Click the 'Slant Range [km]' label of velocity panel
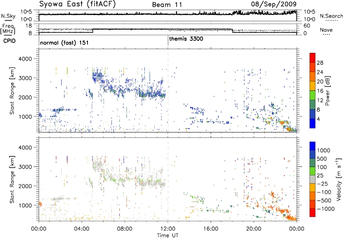This screenshot has height=238, width=343. 12,179
